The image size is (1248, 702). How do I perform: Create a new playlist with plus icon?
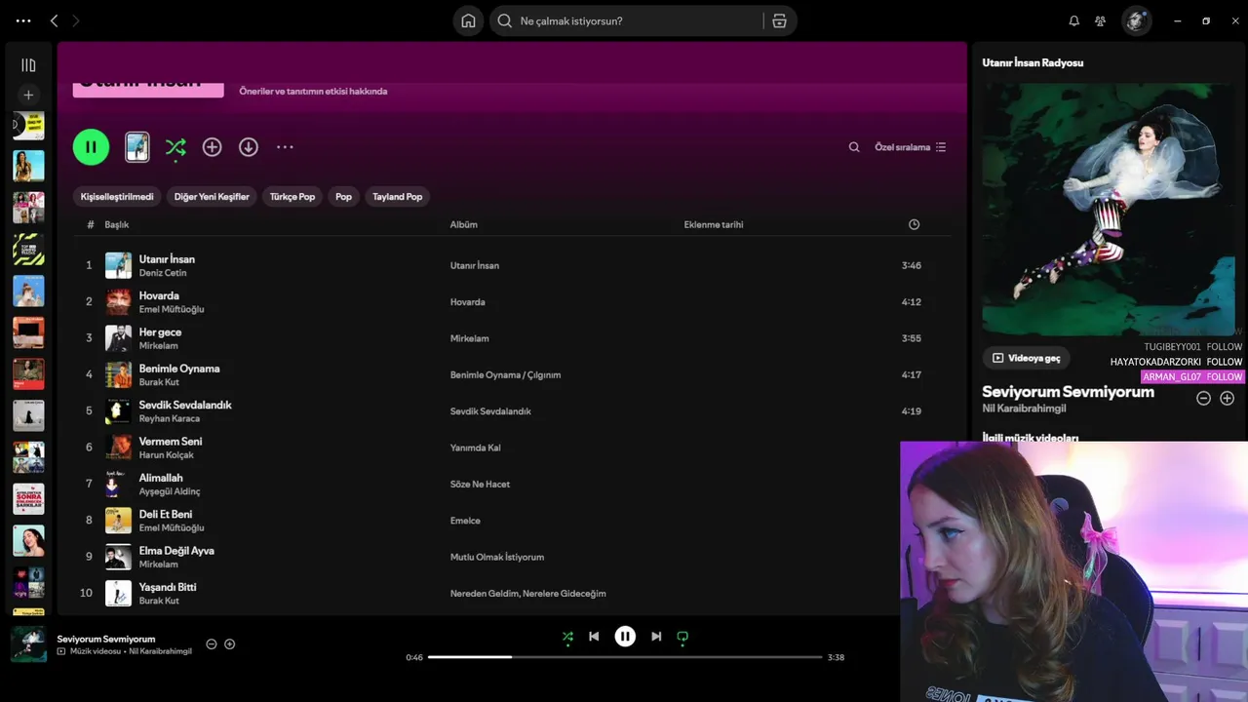(x=28, y=95)
